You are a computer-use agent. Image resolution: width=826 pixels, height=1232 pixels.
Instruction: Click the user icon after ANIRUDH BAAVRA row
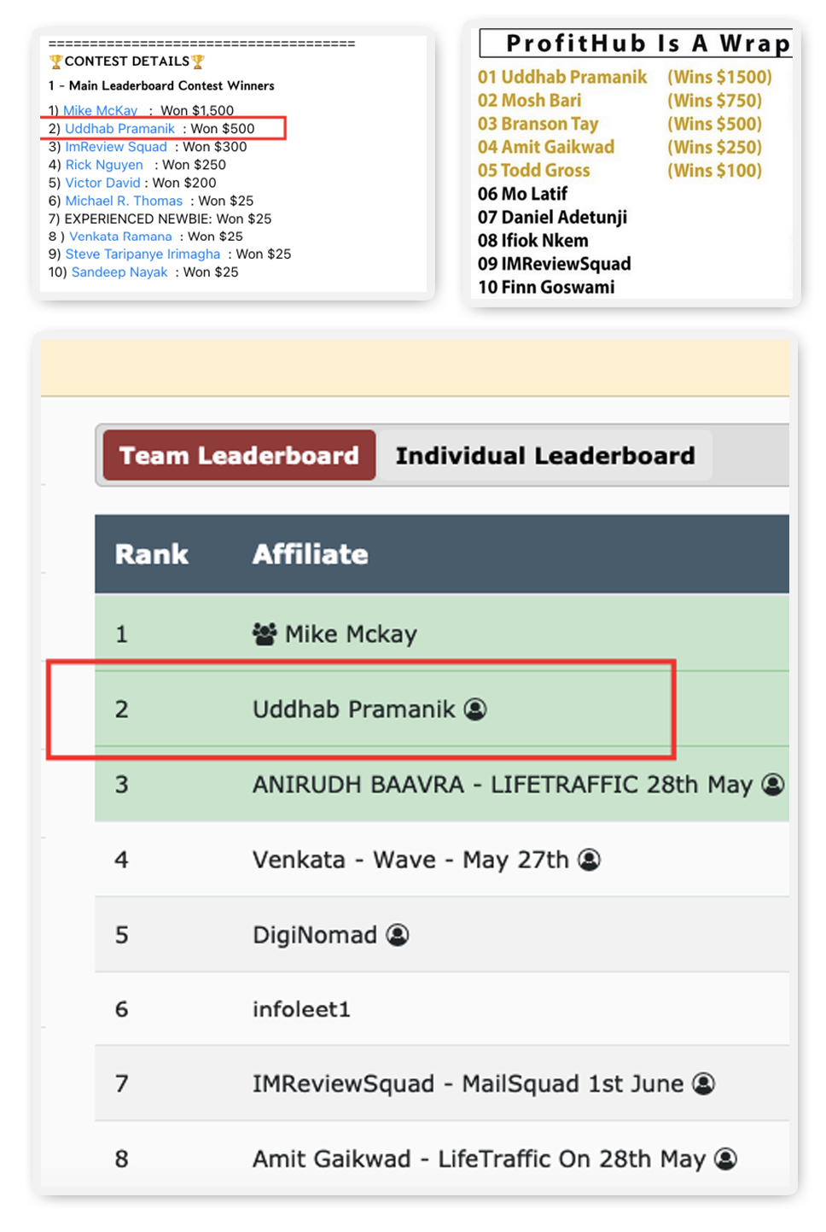pos(773,784)
